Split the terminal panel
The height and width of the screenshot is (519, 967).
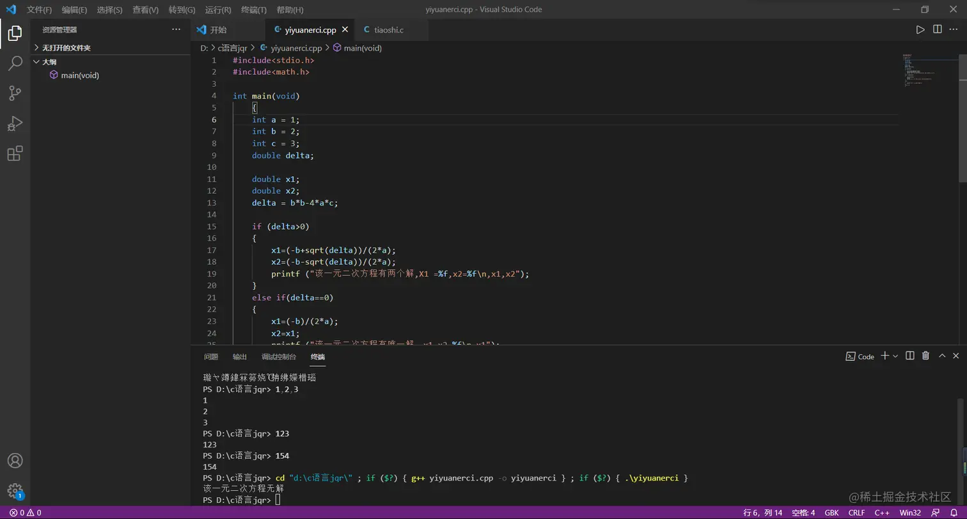[x=909, y=356]
